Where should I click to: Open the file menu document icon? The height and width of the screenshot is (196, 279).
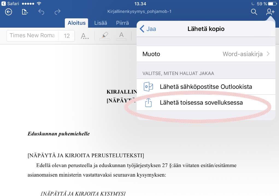[25, 12]
